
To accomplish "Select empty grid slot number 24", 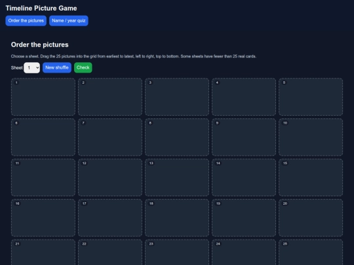I will [x=244, y=253].
